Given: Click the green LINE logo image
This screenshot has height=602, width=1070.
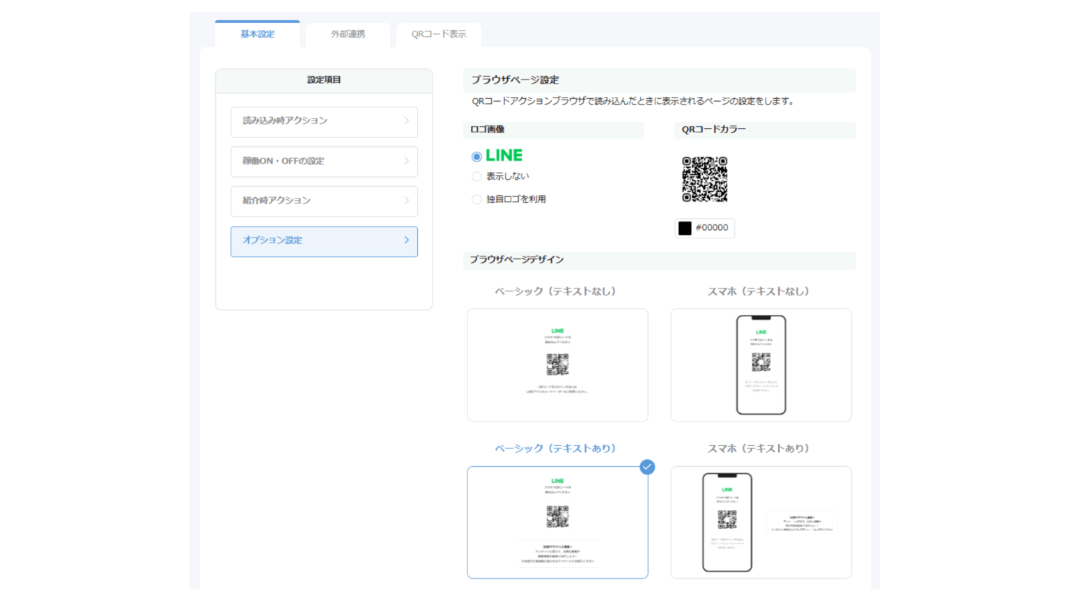Looking at the screenshot, I should click(504, 155).
